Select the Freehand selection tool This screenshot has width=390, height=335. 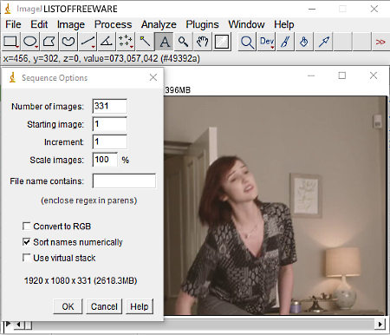(x=68, y=42)
